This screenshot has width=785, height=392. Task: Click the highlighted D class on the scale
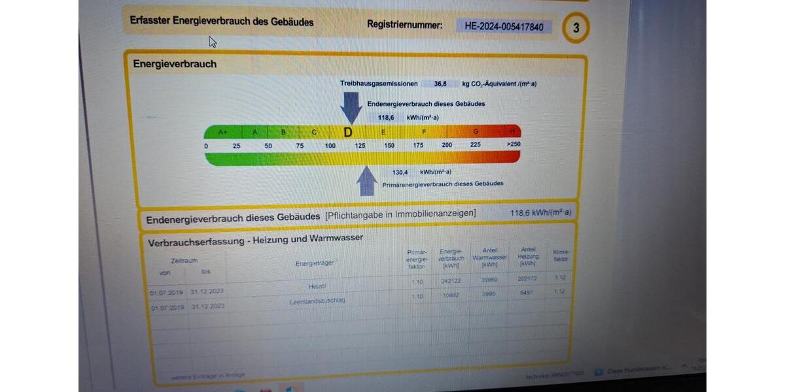pos(348,132)
